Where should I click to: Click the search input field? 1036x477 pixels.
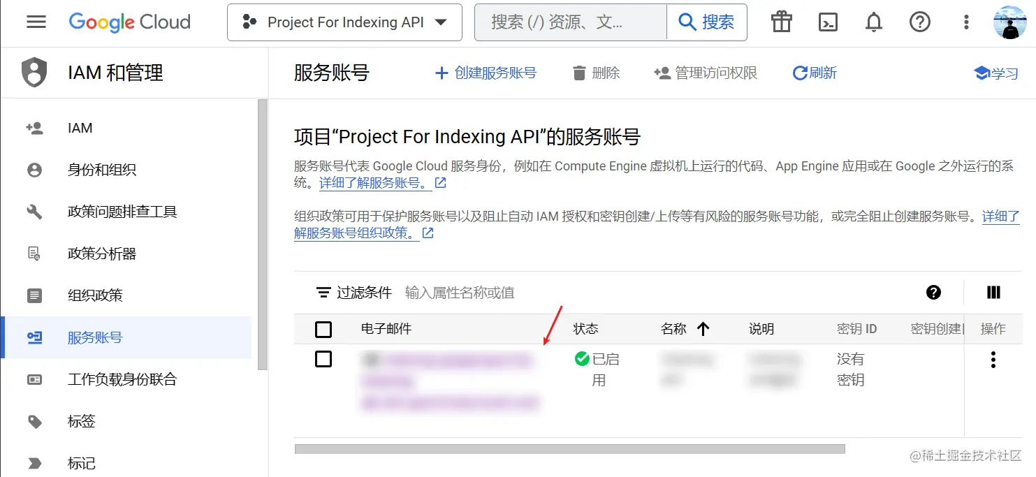point(571,22)
